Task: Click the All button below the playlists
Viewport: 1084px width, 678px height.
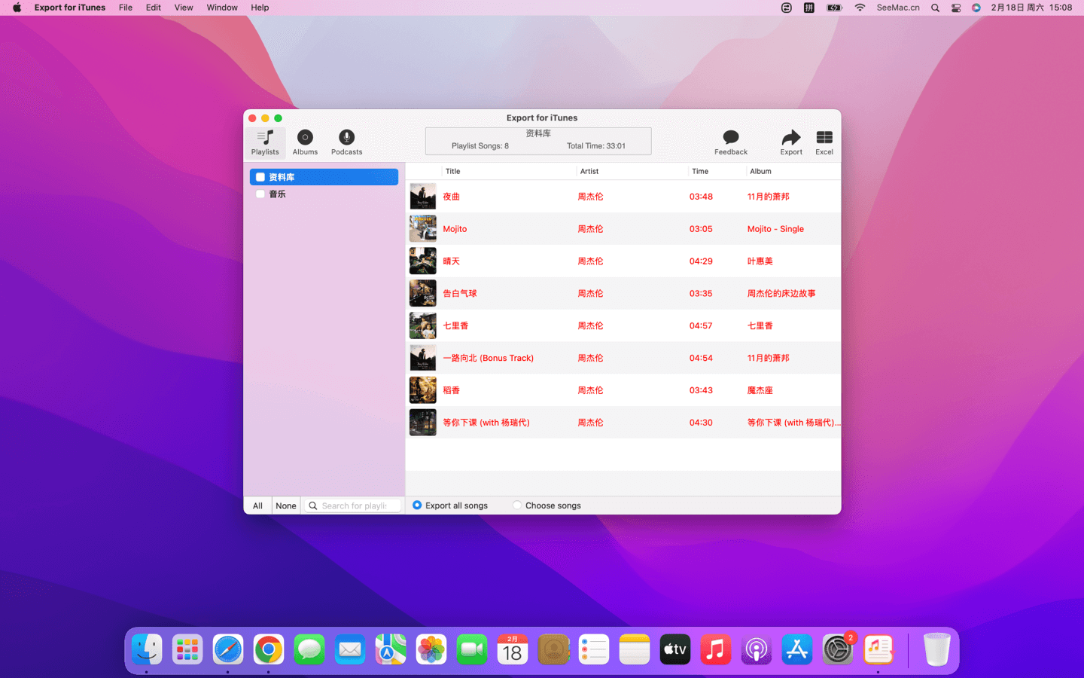Action: [257, 505]
